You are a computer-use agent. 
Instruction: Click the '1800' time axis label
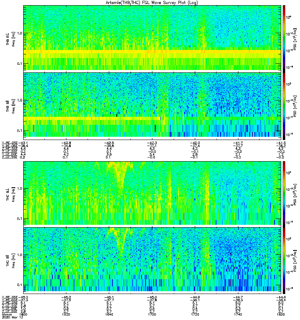[x=281, y=314]
